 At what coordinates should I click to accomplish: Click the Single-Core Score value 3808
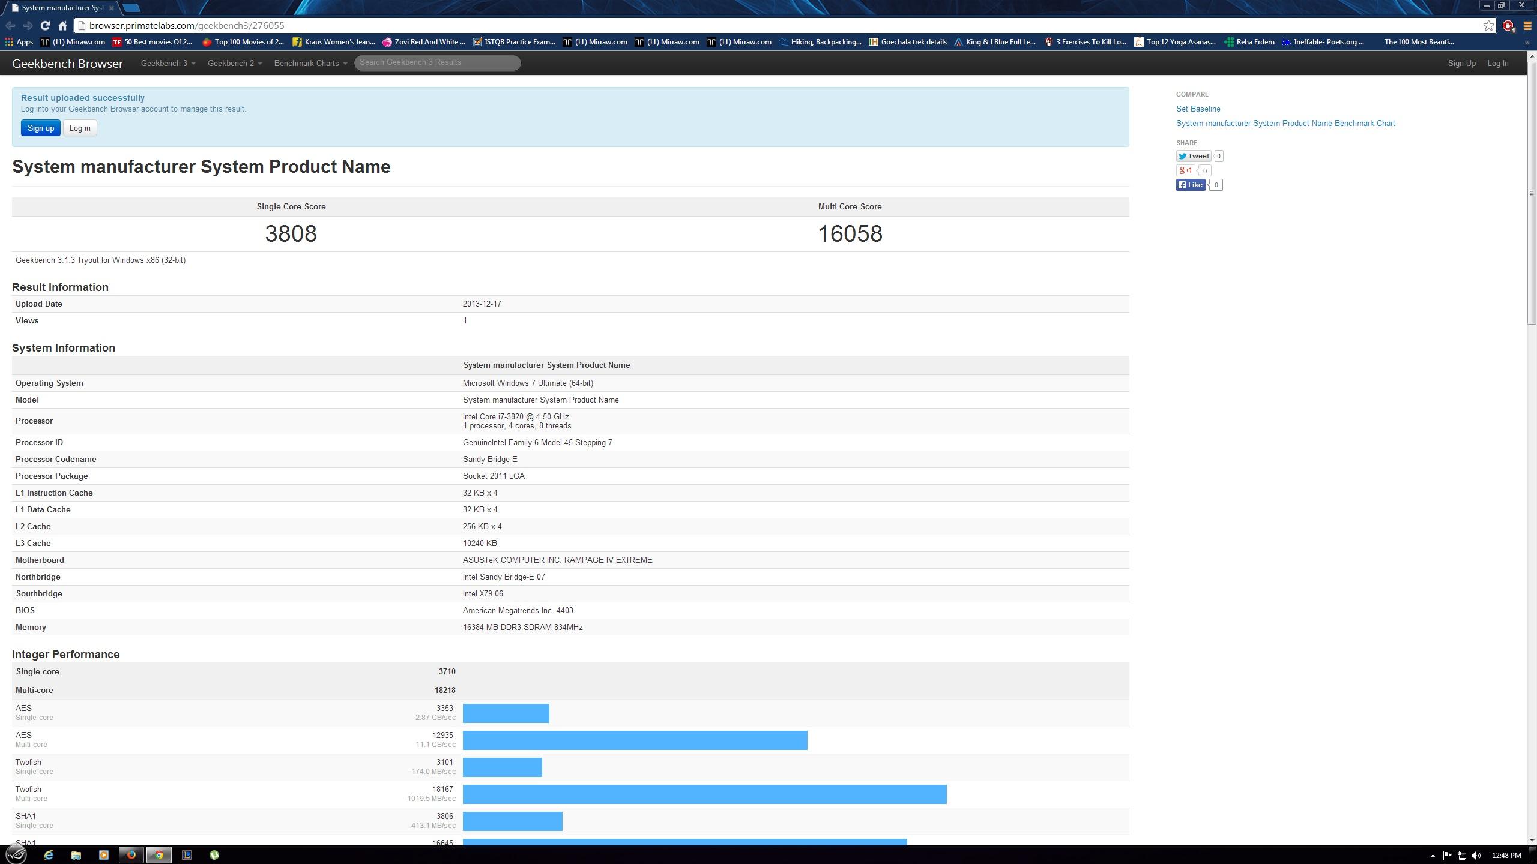pos(291,233)
